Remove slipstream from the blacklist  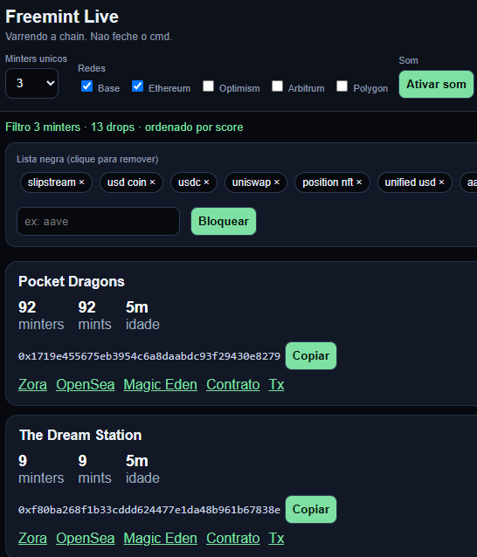tap(56, 182)
